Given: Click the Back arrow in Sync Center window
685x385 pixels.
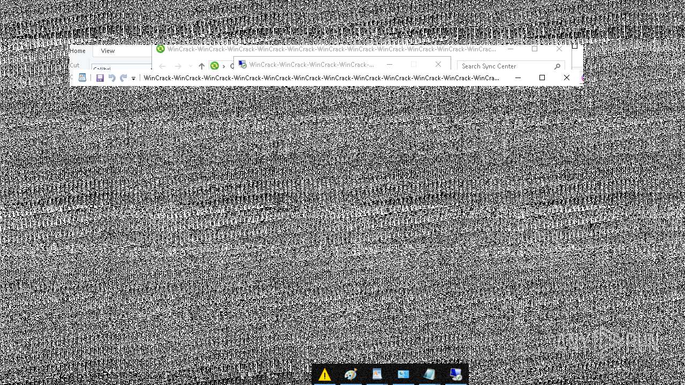Looking at the screenshot, I should click(x=163, y=66).
